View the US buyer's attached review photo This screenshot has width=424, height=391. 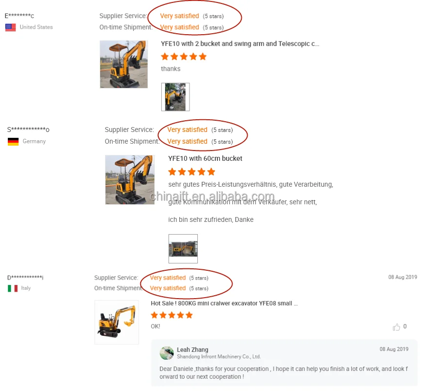175,97
